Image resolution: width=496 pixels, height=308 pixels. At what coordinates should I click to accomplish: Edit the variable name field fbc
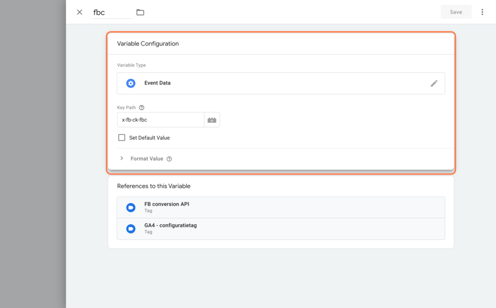[112, 12]
